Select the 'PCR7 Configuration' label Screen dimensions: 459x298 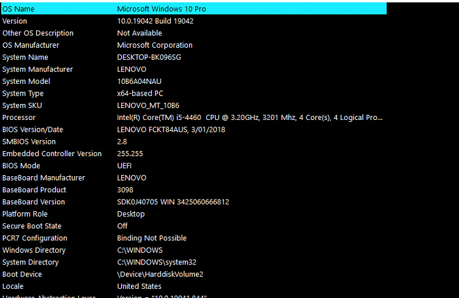pos(34,238)
